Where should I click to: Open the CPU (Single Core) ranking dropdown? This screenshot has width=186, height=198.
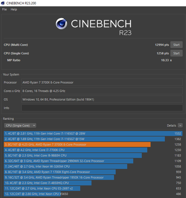point(20,126)
